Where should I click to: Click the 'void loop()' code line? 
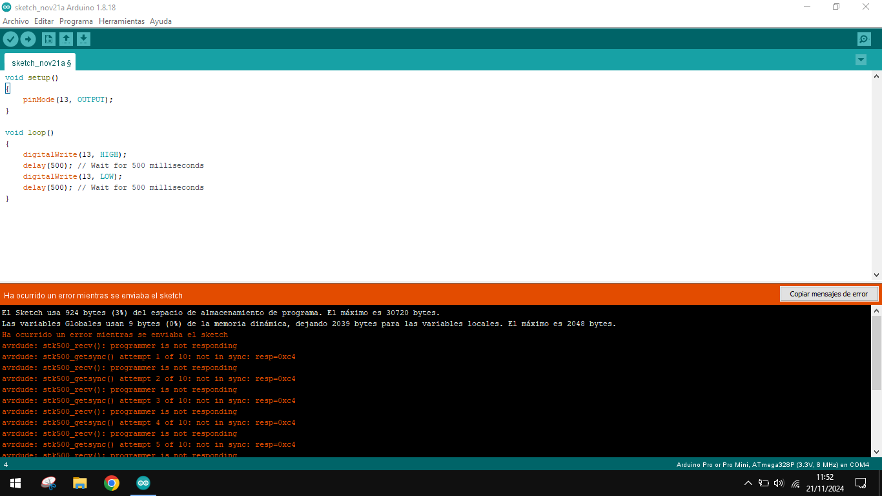(x=30, y=132)
